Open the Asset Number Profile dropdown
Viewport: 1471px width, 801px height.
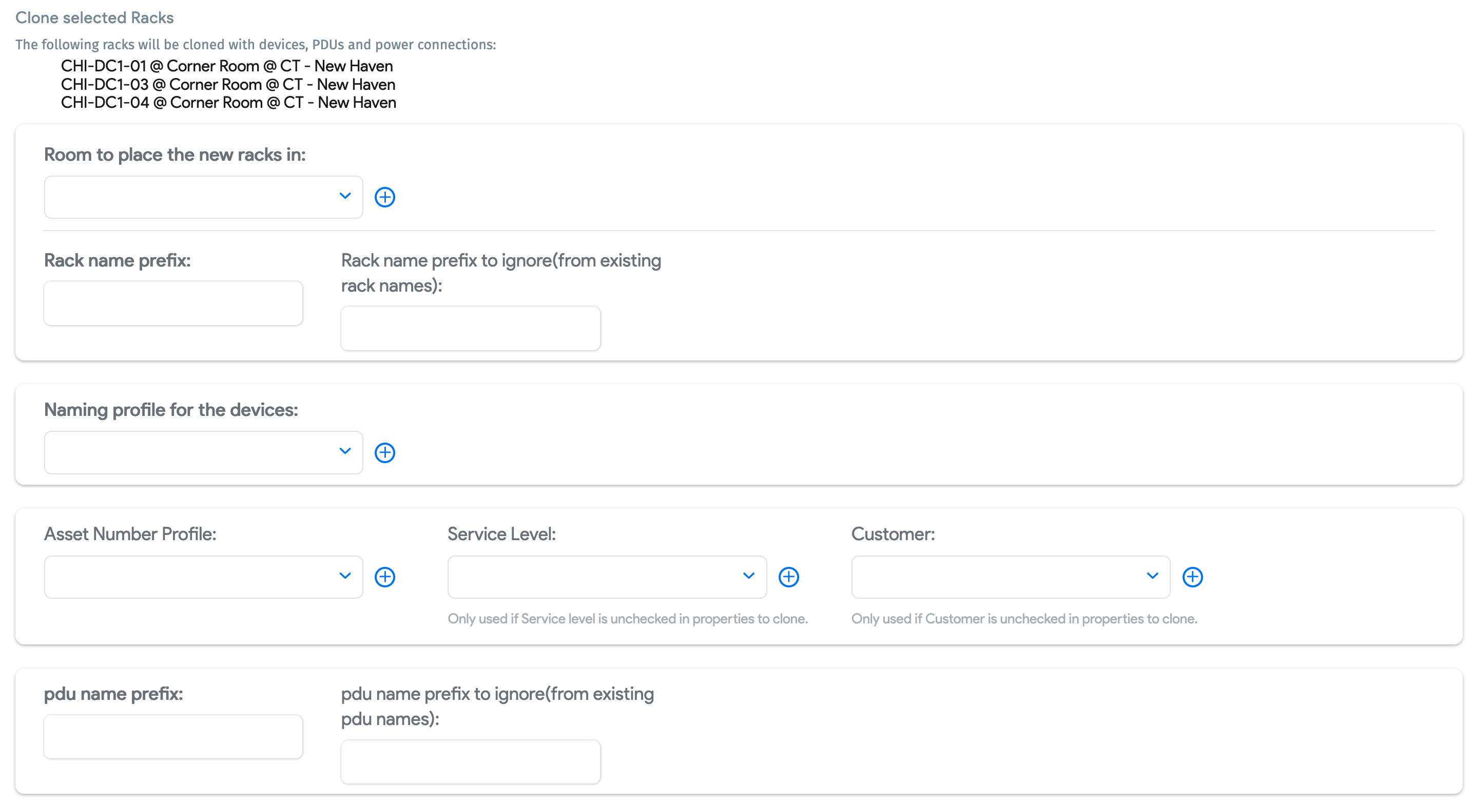203,577
